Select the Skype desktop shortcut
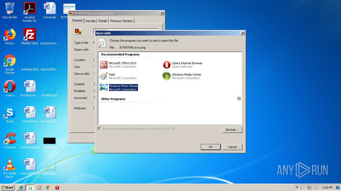The image size is (341, 191). point(10,115)
